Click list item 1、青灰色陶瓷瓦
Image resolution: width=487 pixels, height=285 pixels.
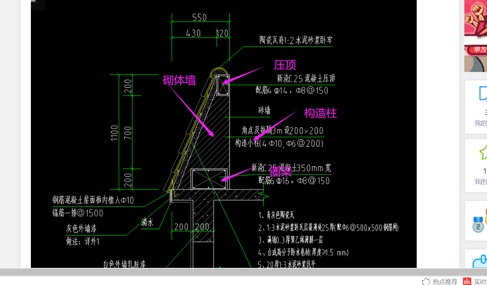point(276,215)
